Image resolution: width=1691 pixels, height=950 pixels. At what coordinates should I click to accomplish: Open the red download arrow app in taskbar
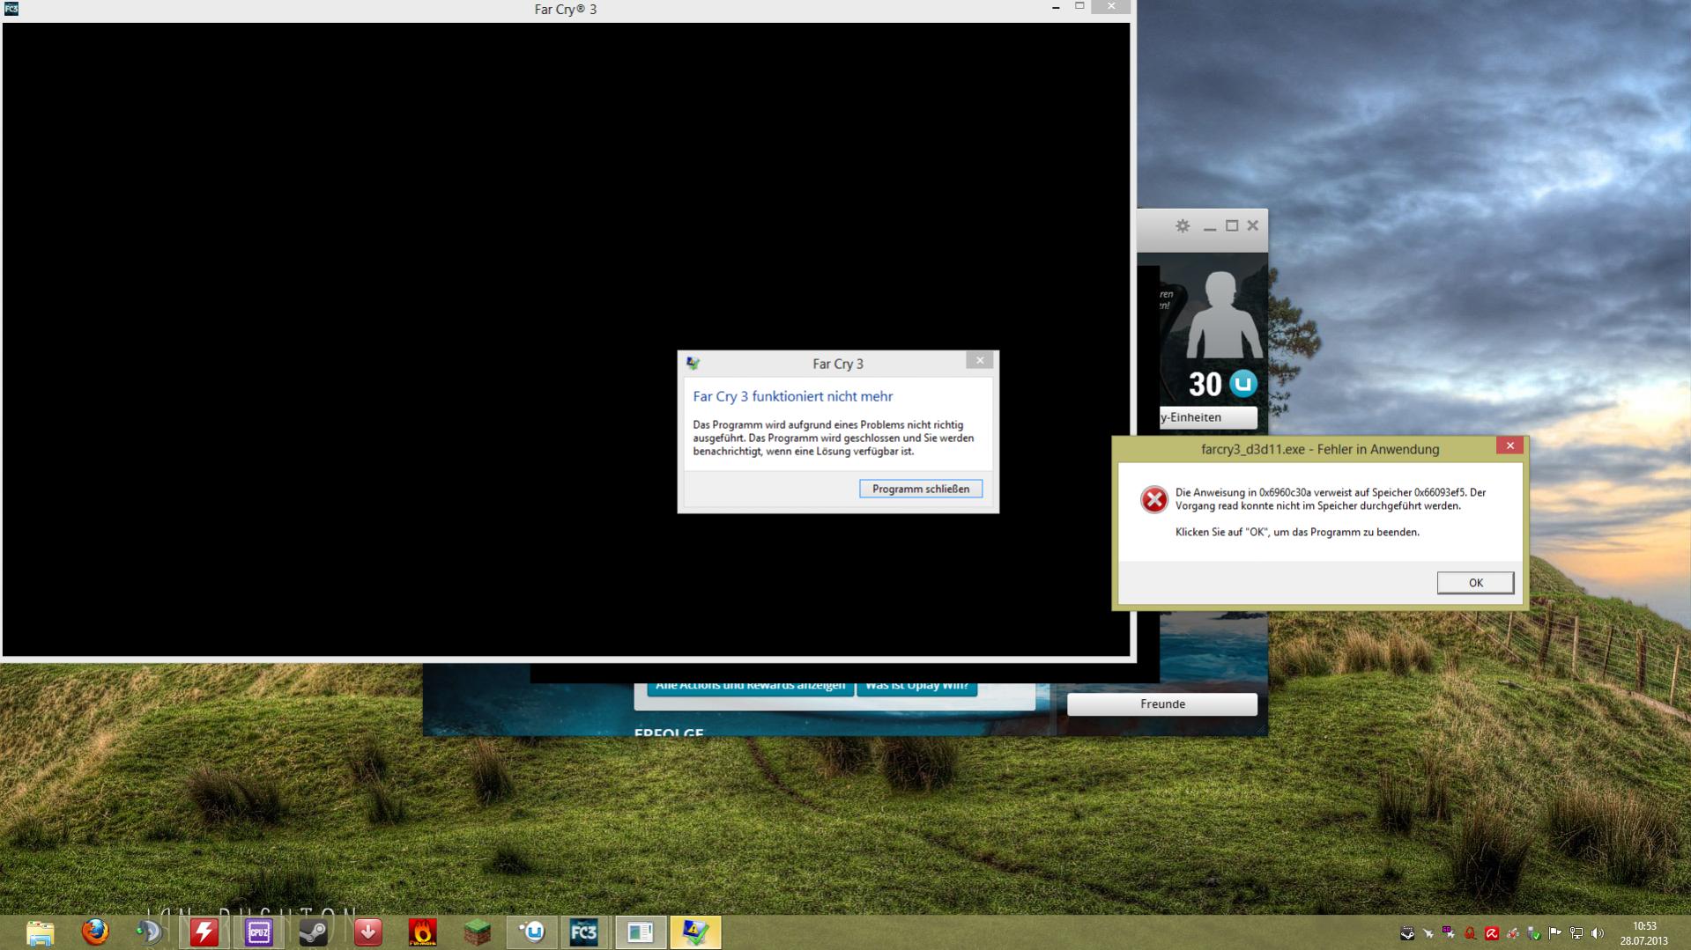coord(368,932)
